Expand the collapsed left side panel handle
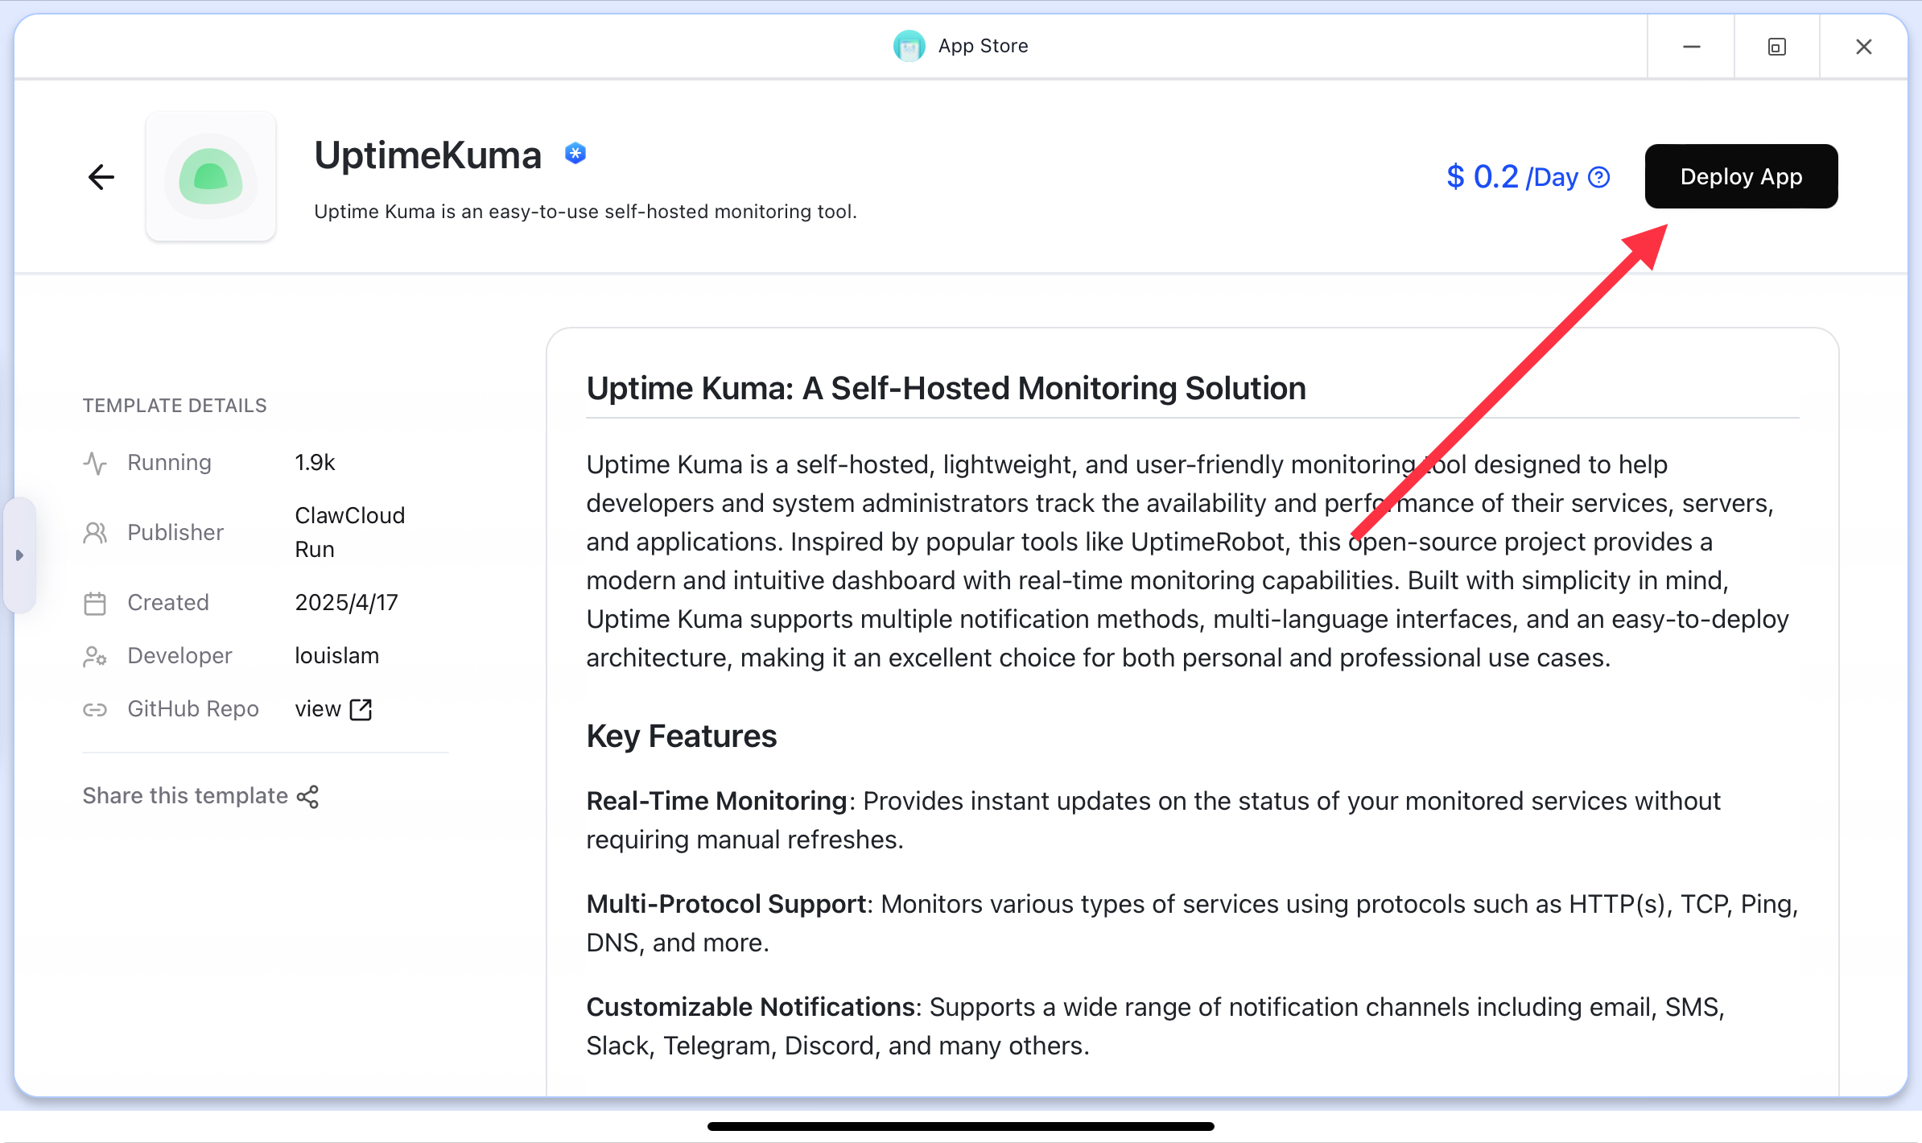The image size is (1922, 1143). (x=19, y=555)
